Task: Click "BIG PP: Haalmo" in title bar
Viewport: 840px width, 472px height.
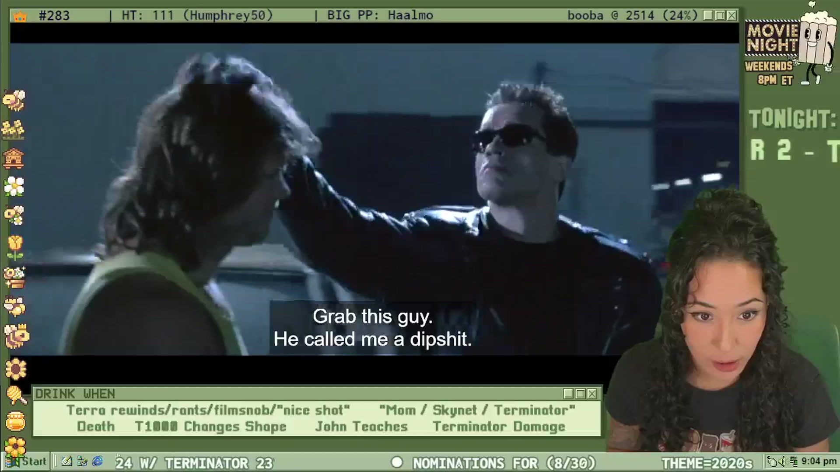Action: click(x=380, y=16)
